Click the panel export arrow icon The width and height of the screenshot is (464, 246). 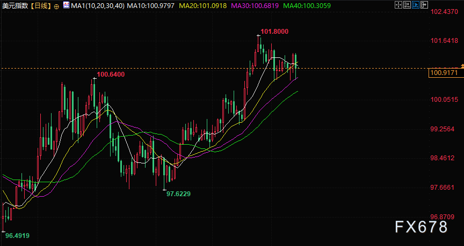click(424, 5)
